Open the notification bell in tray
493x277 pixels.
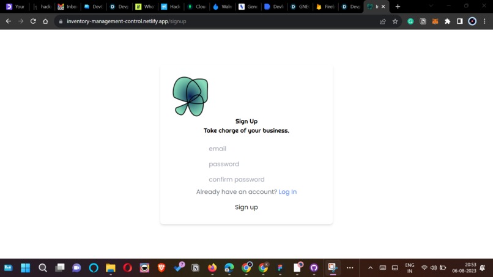pos(483,268)
